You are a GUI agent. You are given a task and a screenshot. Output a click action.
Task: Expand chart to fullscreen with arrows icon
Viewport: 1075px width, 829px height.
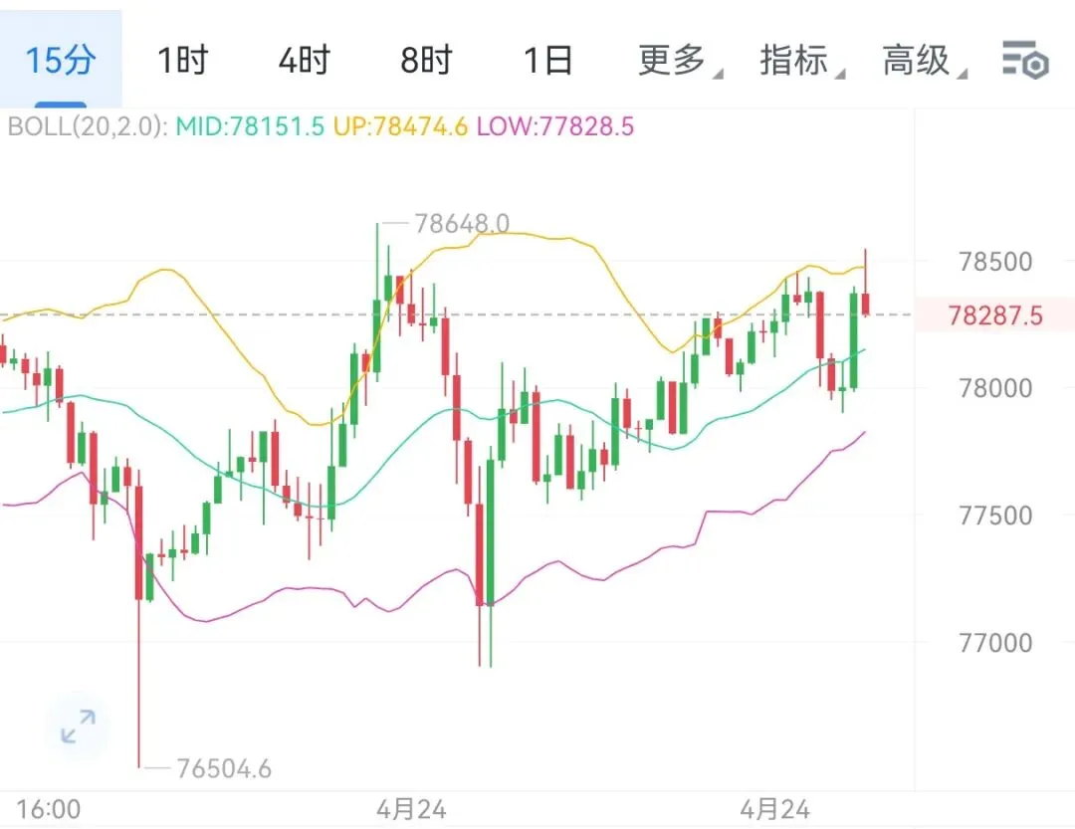(78, 725)
